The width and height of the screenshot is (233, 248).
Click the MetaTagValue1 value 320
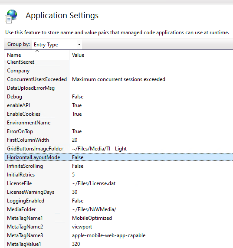coord(76,244)
